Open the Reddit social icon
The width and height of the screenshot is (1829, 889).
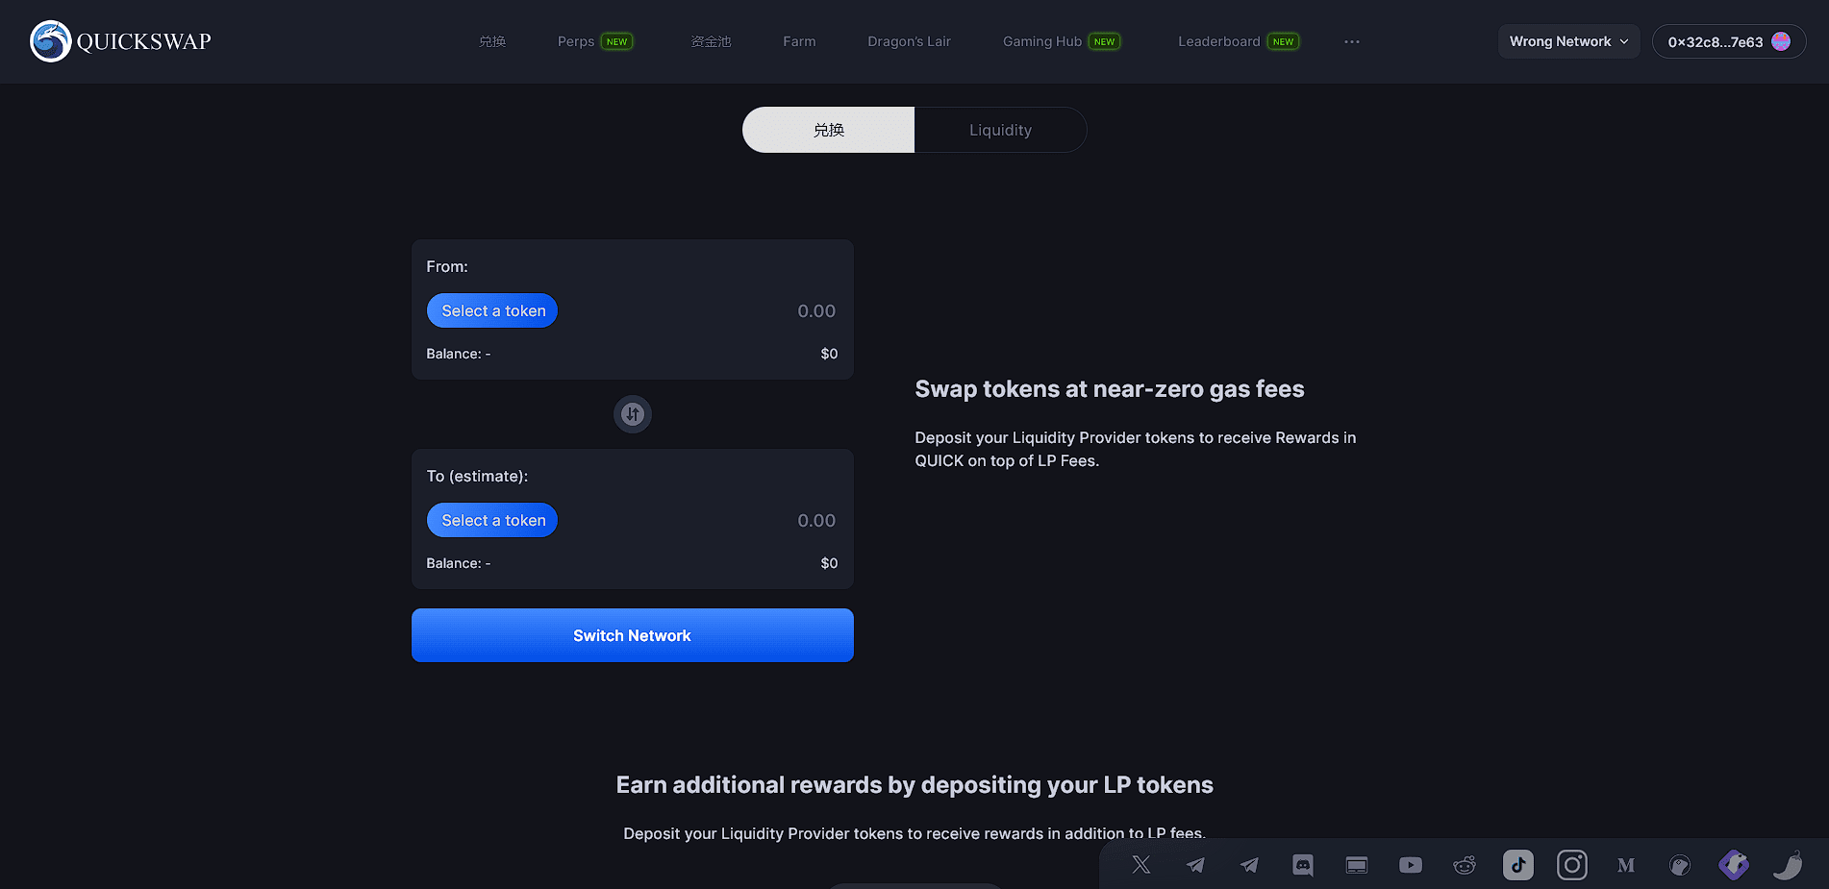click(1465, 865)
